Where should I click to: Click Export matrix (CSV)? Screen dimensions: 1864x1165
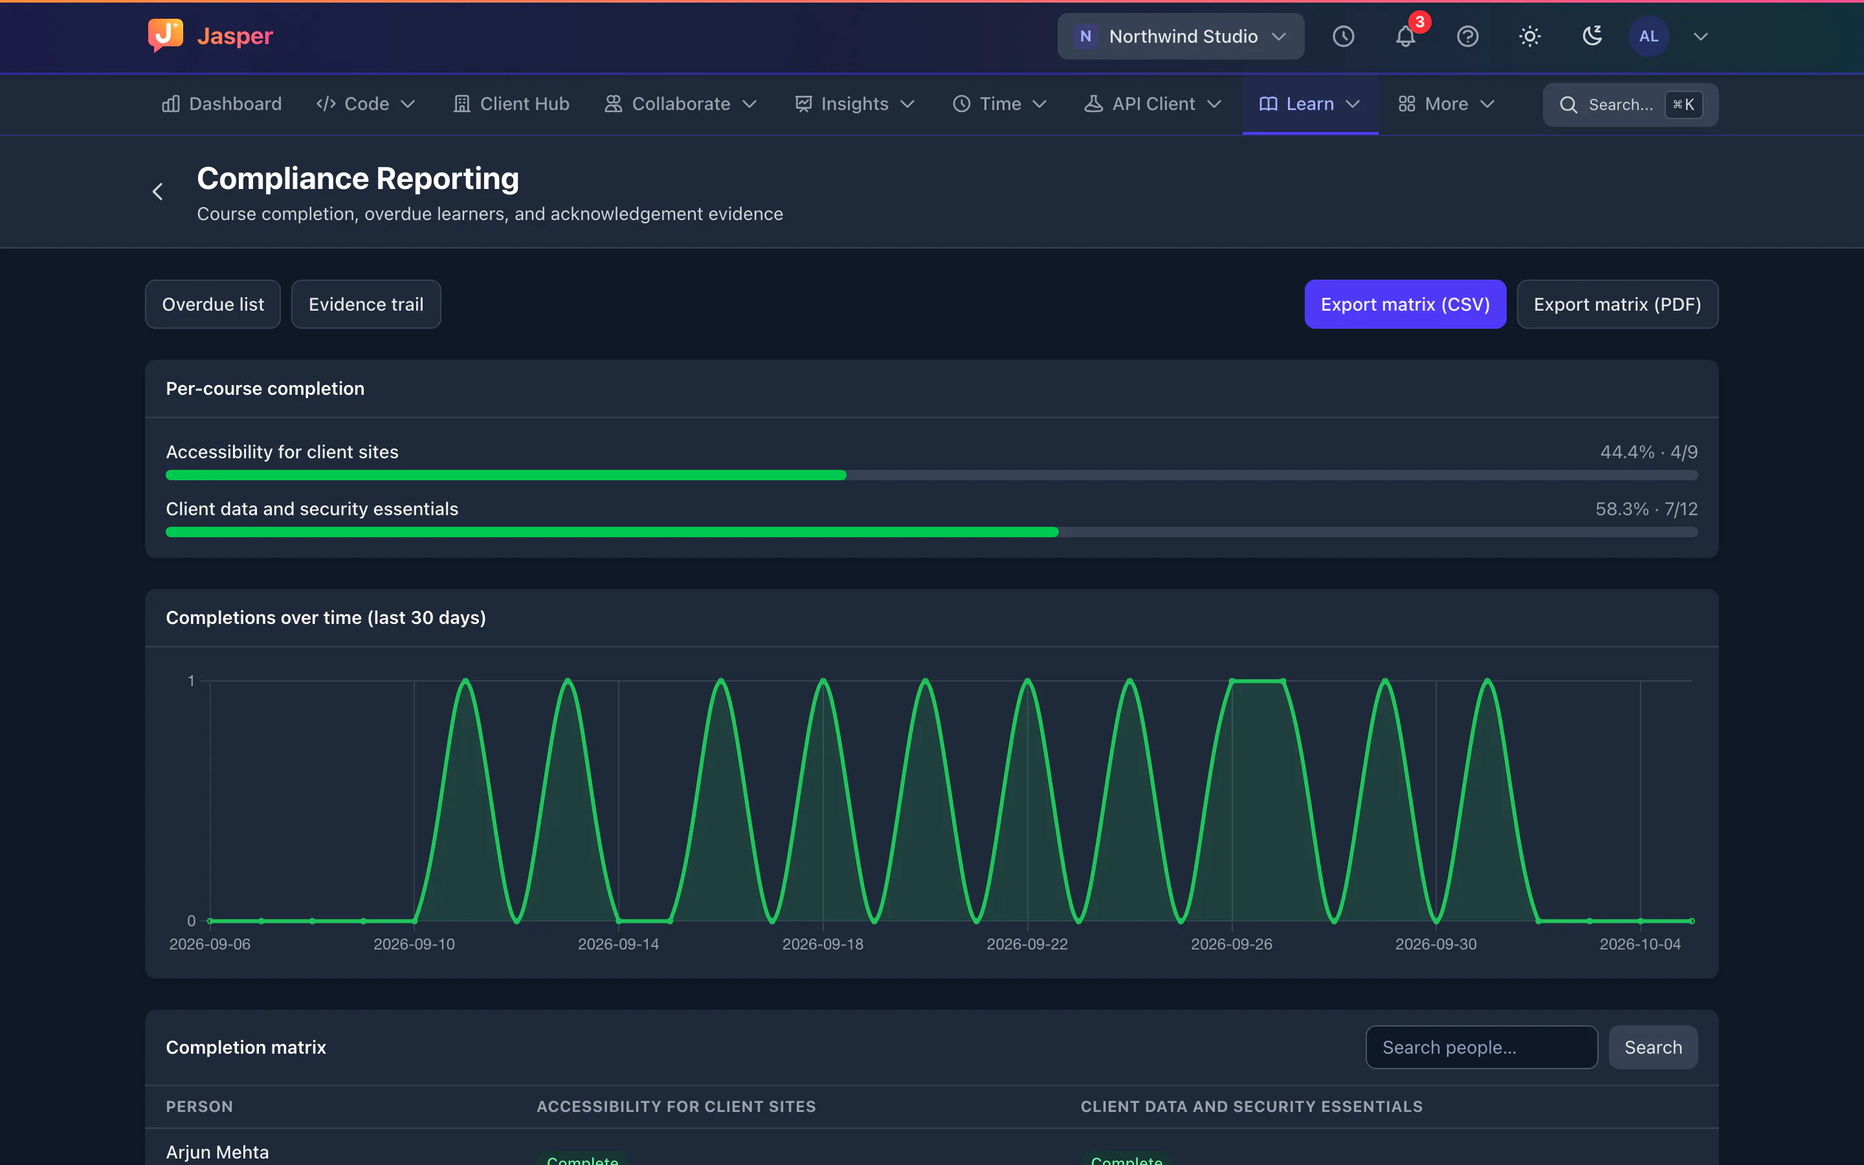tap(1405, 304)
